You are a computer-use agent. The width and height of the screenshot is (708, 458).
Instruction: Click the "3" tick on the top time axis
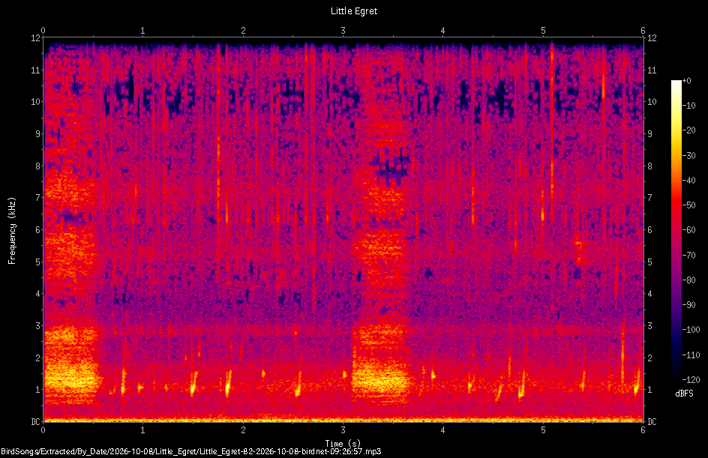[343, 31]
